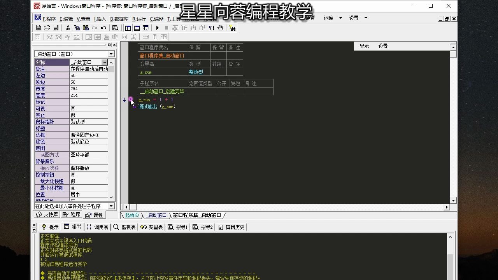Toggle the 最小化按钮 property value

tap(89, 187)
